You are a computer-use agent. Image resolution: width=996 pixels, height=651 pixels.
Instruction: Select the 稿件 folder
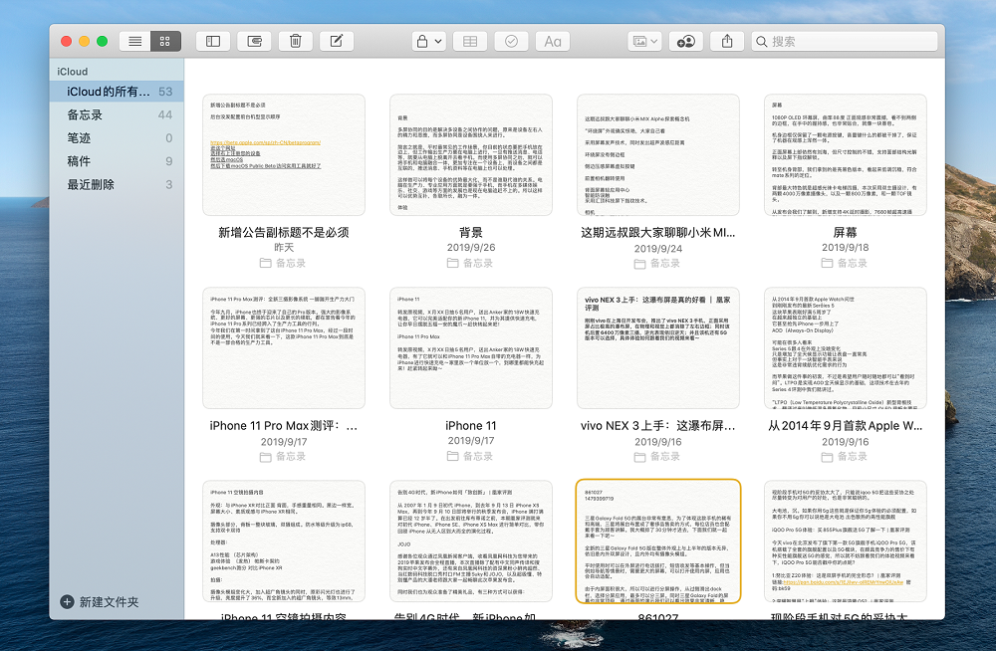point(80,161)
